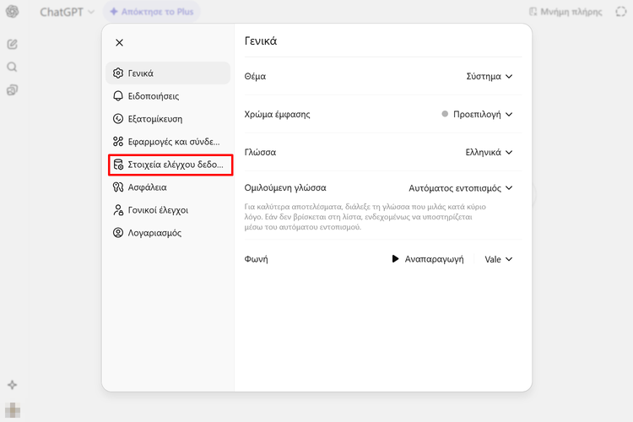
Task: Play voice sample with Αναπαραγωγή button
Action: 428,260
